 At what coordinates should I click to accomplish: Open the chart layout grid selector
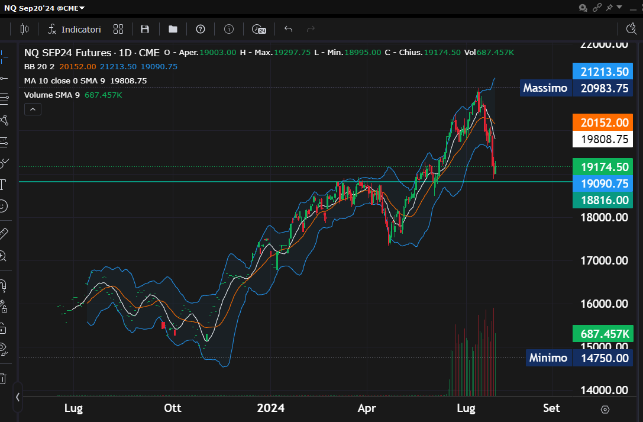tap(118, 29)
